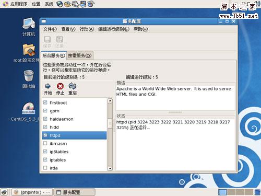This screenshot has height=196, width=261.
Task: Click the 还原 revert toolbar icon
Action: (60, 39)
